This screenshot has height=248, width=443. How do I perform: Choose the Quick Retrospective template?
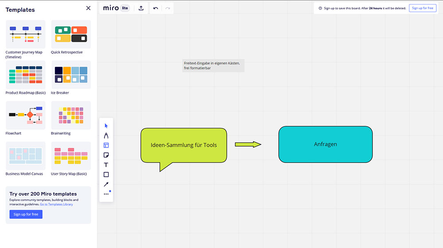71,35
